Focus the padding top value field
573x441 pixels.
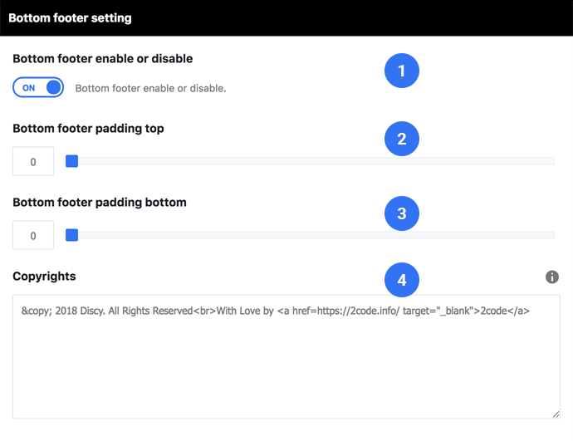tap(33, 161)
